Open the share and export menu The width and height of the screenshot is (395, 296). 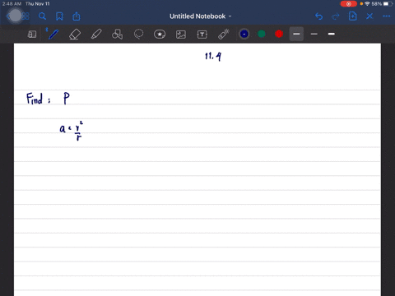(x=77, y=16)
